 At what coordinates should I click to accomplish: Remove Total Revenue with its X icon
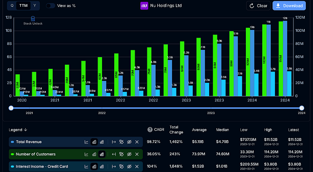point(137,142)
